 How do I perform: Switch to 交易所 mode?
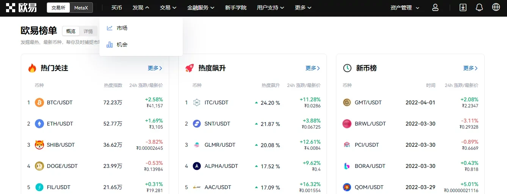(58, 8)
